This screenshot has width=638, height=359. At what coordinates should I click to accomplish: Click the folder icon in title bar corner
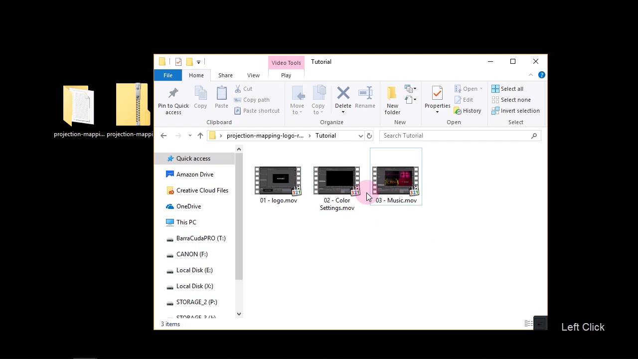pos(162,62)
